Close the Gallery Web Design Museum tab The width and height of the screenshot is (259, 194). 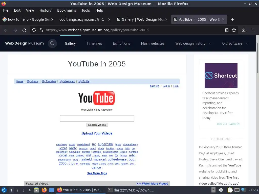pyautogui.click(x=166, y=19)
